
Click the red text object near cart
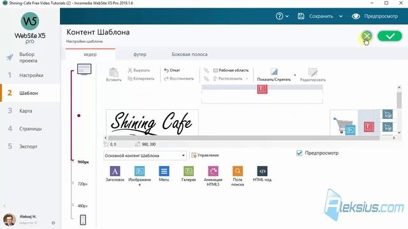tap(368, 127)
